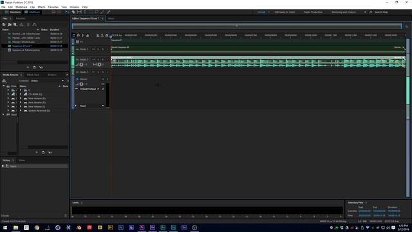Open the Default Output dropdown on the Master track
Image resolution: width=412 pixels, height=232 pixels.
(x=89, y=89)
